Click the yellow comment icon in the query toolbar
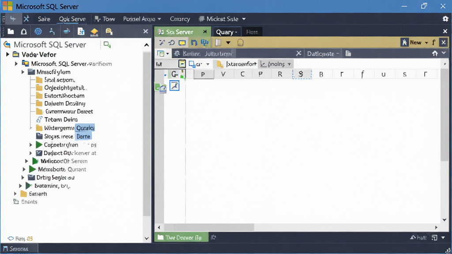 (182, 43)
